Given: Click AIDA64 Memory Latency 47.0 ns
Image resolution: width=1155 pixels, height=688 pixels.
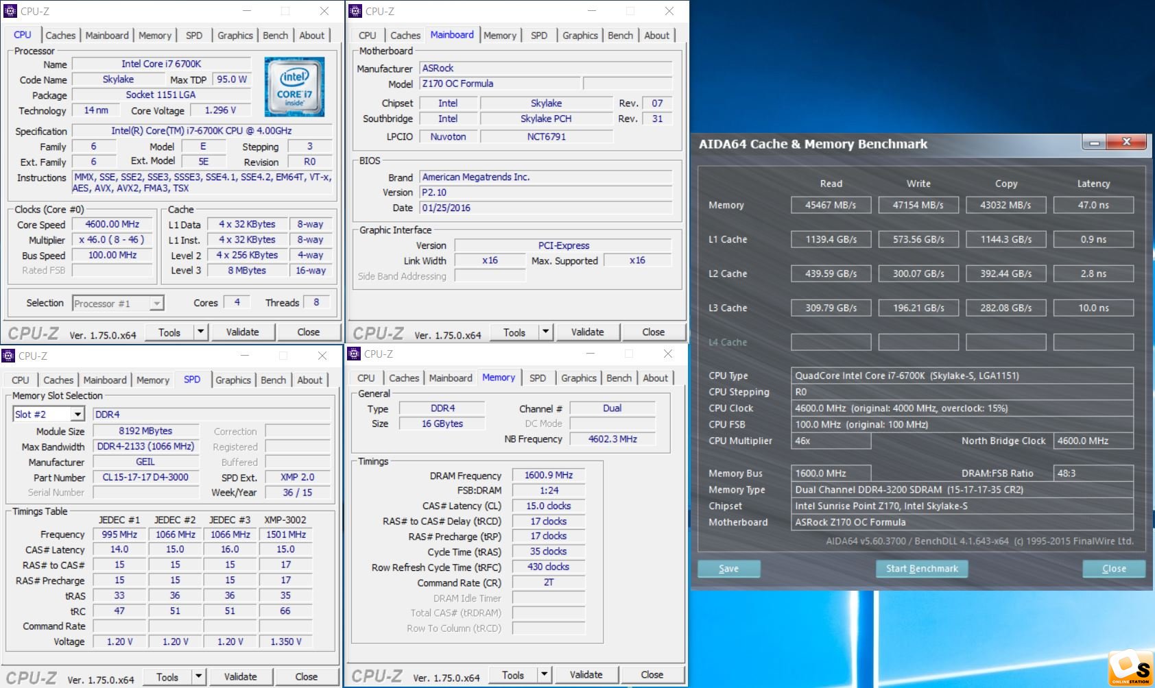Looking at the screenshot, I should pyautogui.click(x=1093, y=205).
